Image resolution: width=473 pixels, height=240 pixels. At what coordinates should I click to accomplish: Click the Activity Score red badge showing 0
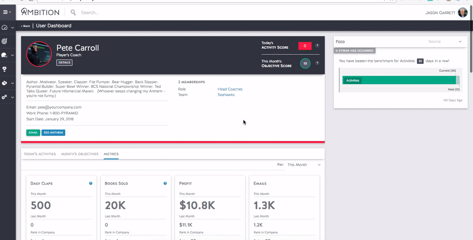[x=305, y=46]
